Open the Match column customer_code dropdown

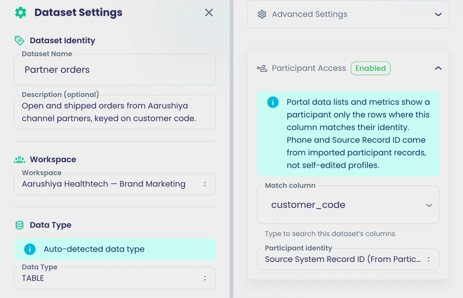tap(348, 205)
